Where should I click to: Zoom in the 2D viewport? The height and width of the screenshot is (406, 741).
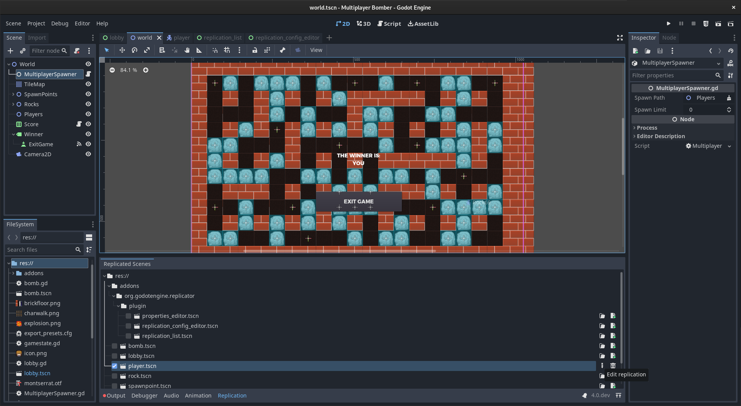[x=146, y=70]
